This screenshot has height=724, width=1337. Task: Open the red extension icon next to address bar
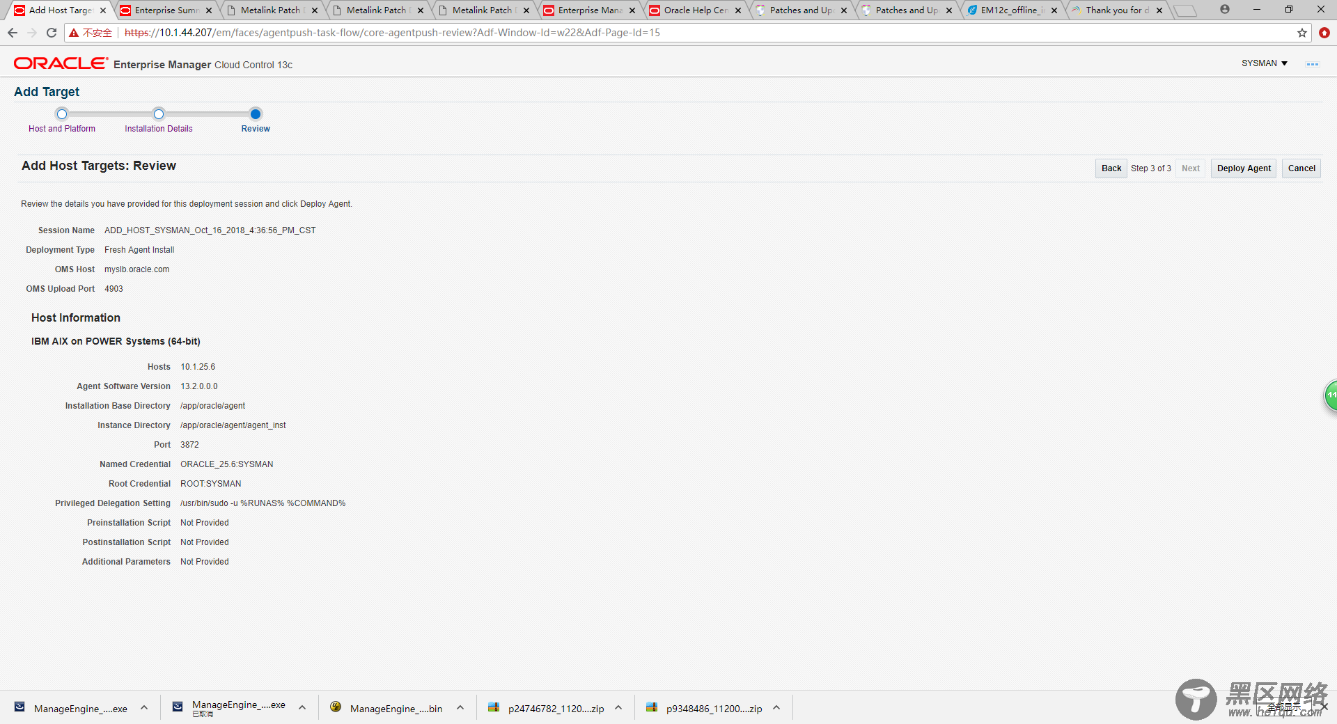1324,33
